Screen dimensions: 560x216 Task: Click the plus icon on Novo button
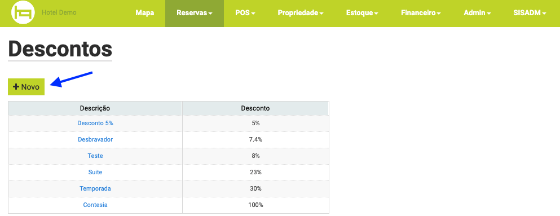pyautogui.click(x=16, y=87)
